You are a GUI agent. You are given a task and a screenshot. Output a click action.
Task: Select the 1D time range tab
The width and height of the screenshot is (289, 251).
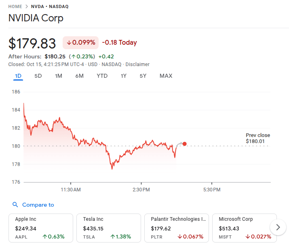(x=18, y=76)
